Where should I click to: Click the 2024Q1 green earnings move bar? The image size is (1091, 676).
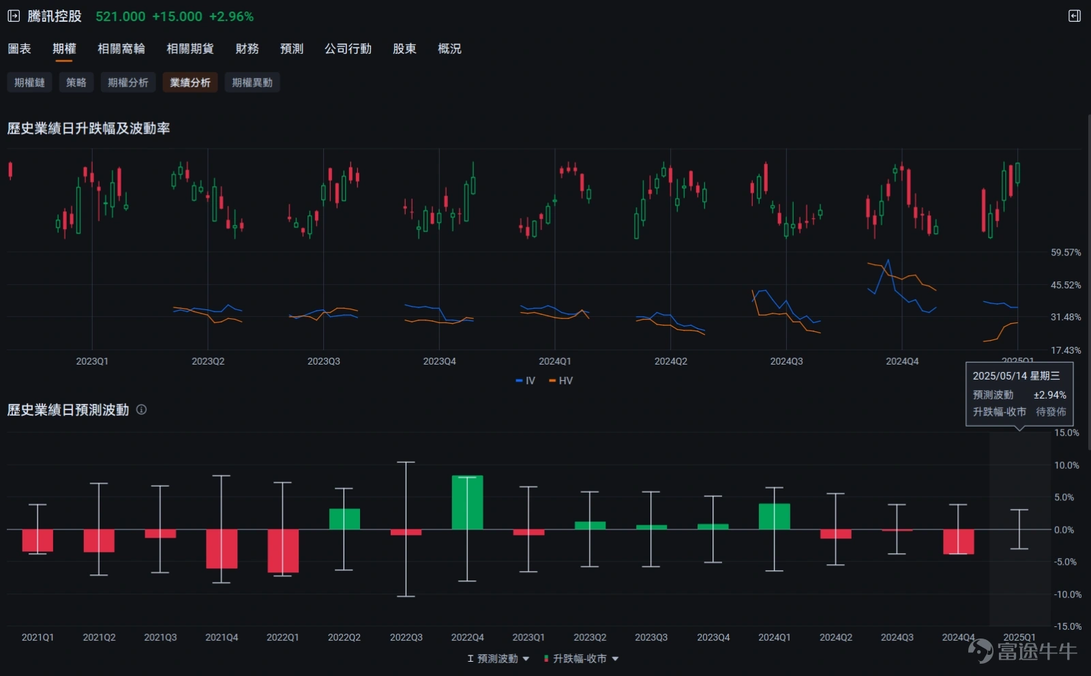[774, 517]
